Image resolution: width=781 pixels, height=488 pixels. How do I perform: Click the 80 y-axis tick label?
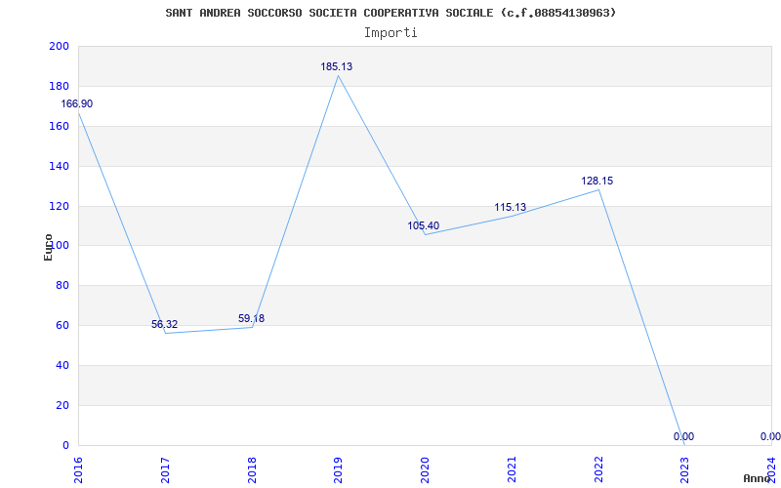(62, 285)
